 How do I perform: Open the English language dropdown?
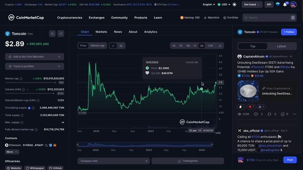pyautogui.click(x=209, y=4)
